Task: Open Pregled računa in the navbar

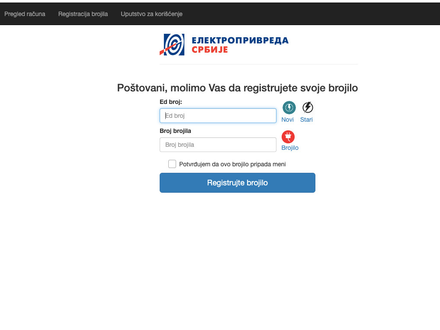Action: point(25,14)
